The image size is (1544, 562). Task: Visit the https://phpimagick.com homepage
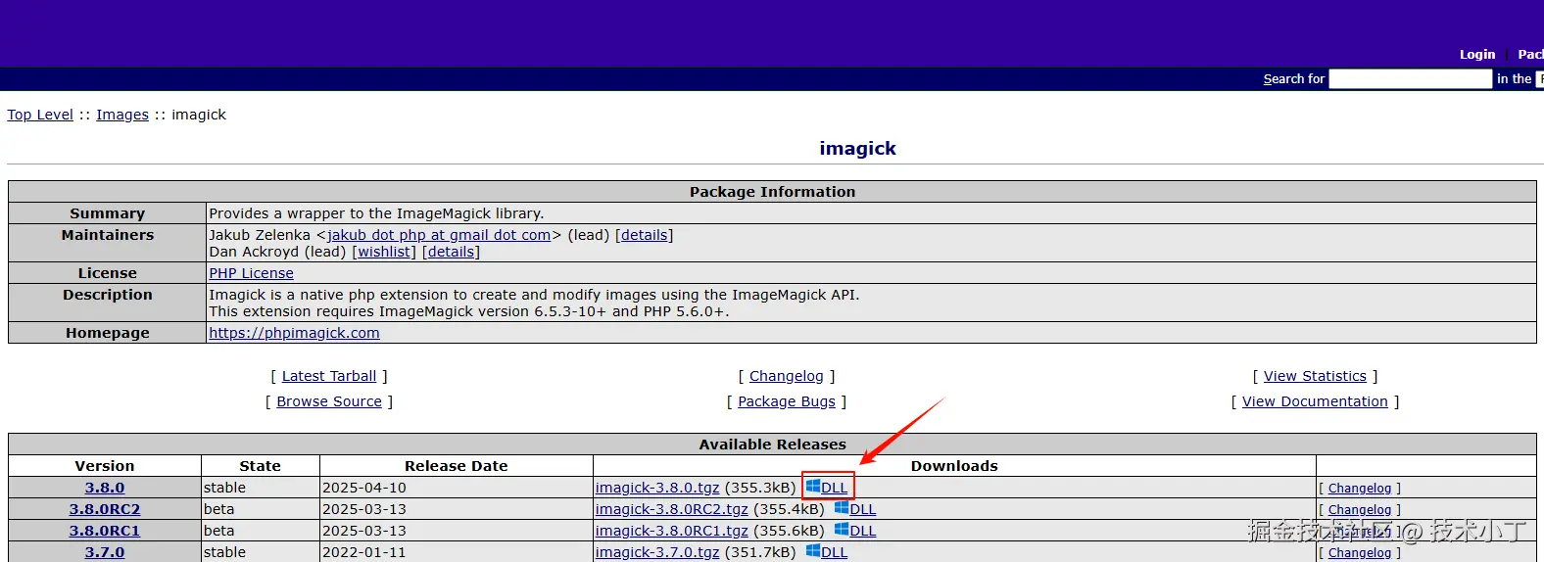point(294,333)
